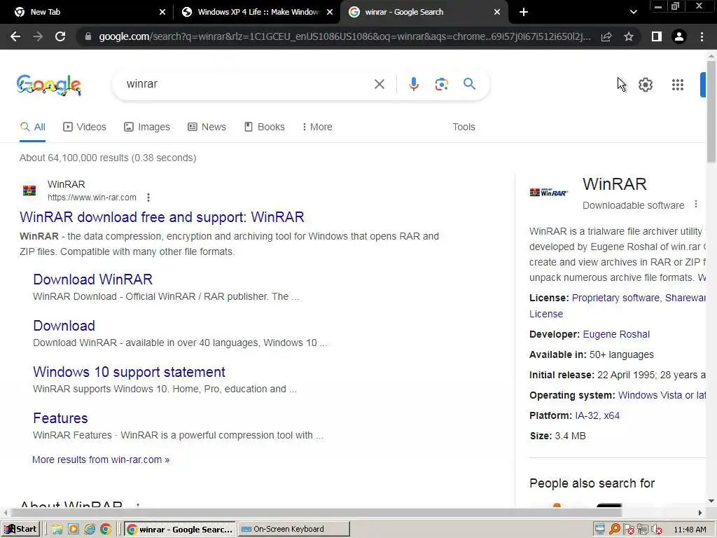Open the Chrome profile avatar
Viewport: 717px width, 538px height.
[679, 36]
